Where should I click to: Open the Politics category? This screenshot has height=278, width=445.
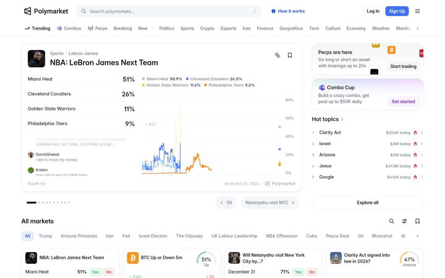point(167,28)
